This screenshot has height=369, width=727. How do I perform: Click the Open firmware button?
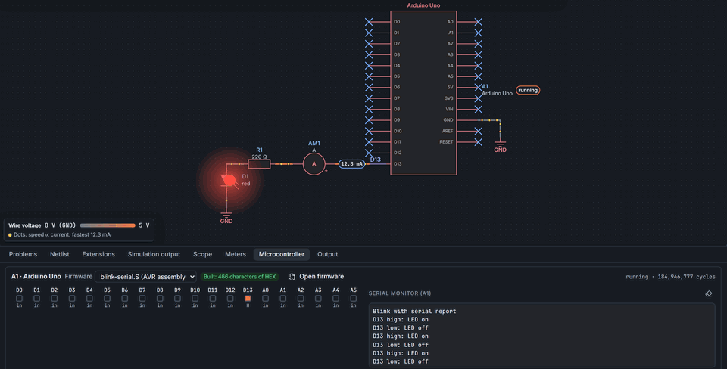click(317, 277)
